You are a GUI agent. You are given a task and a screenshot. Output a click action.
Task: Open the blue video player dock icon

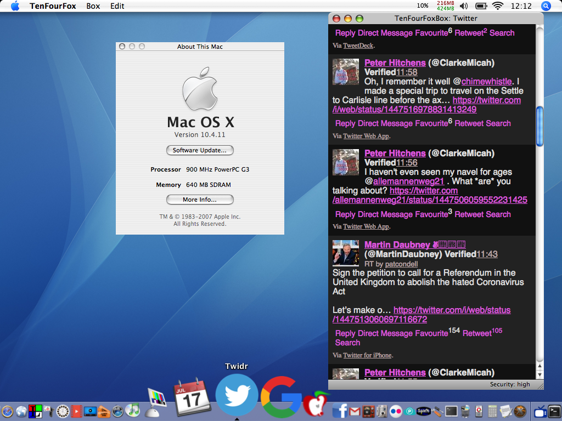coord(90,411)
